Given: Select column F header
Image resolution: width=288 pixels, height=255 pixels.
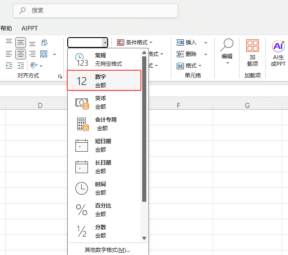Looking at the screenshot, I should [x=181, y=105].
